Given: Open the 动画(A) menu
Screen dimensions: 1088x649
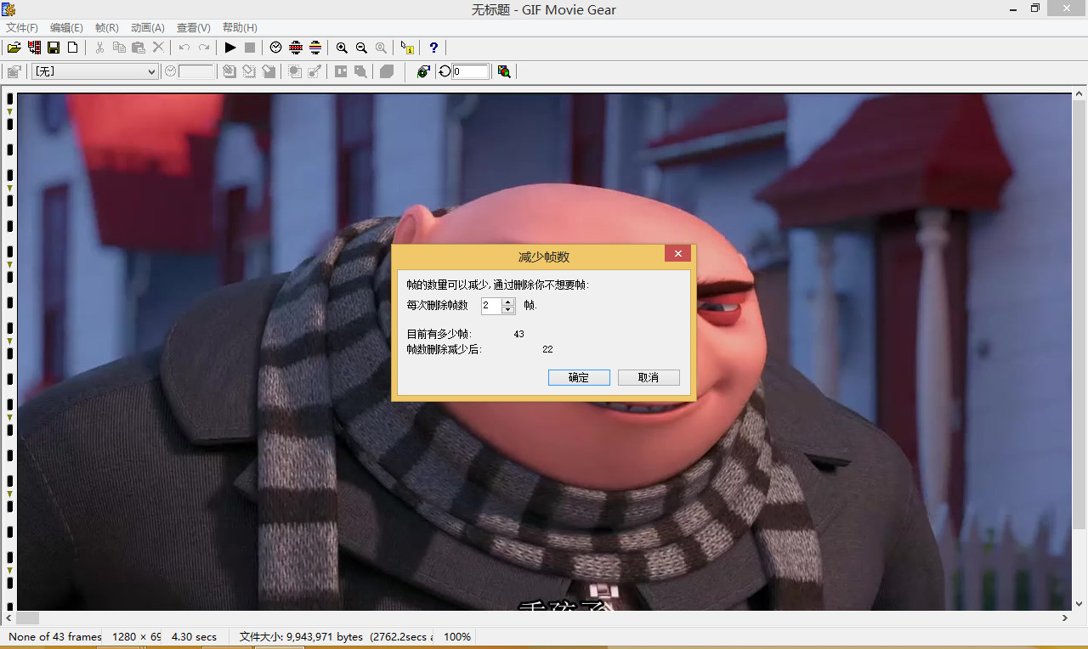Looking at the screenshot, I should (148, 28).
